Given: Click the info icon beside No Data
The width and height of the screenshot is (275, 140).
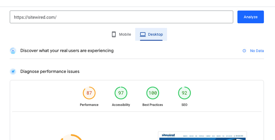Looking at the screenshot, I should (244, 51).
